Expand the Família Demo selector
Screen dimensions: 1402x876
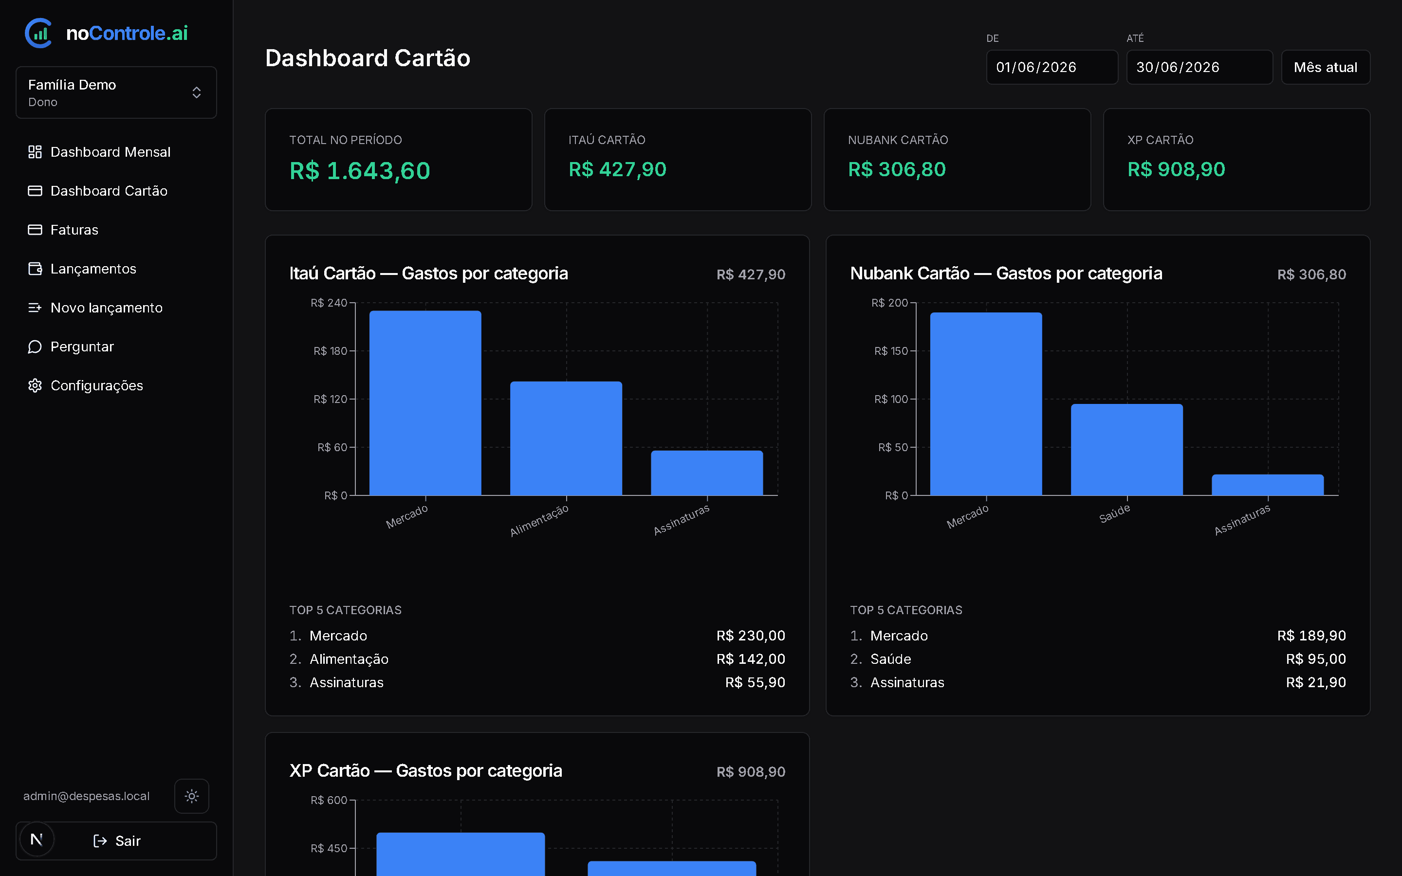tap(116, 92)
